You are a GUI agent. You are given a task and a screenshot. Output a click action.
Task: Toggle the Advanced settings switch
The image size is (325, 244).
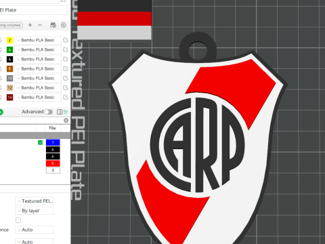48,112
